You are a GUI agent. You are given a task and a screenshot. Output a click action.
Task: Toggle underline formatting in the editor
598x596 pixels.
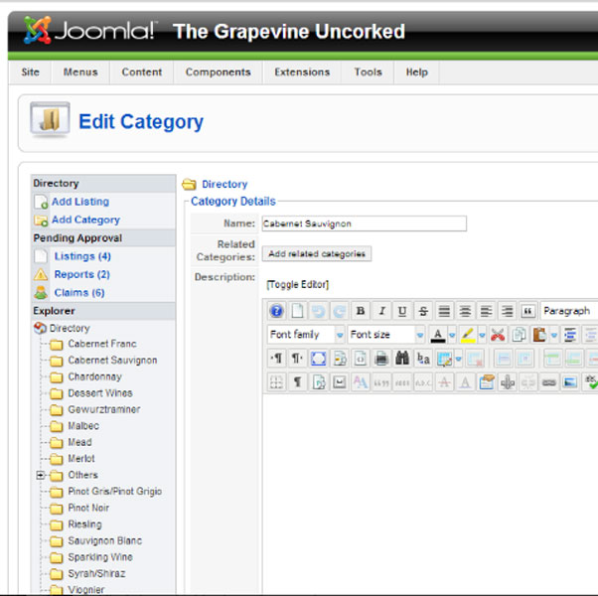[x=401, y=311]
